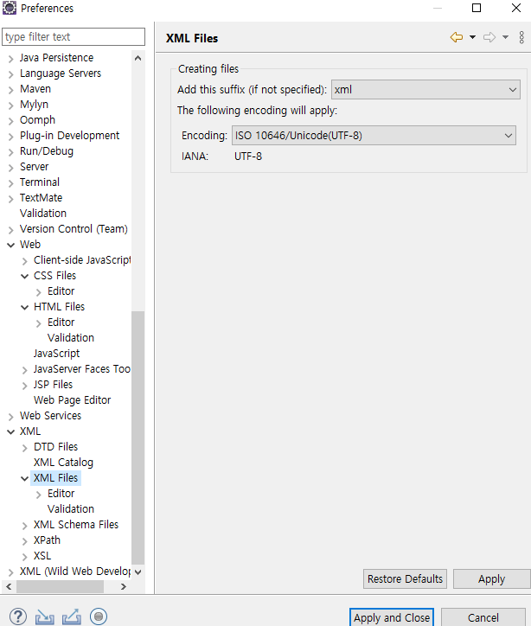Select Validation under XML Files
The width and height of the screenshot is (531, 626).
tap(71, 509)
